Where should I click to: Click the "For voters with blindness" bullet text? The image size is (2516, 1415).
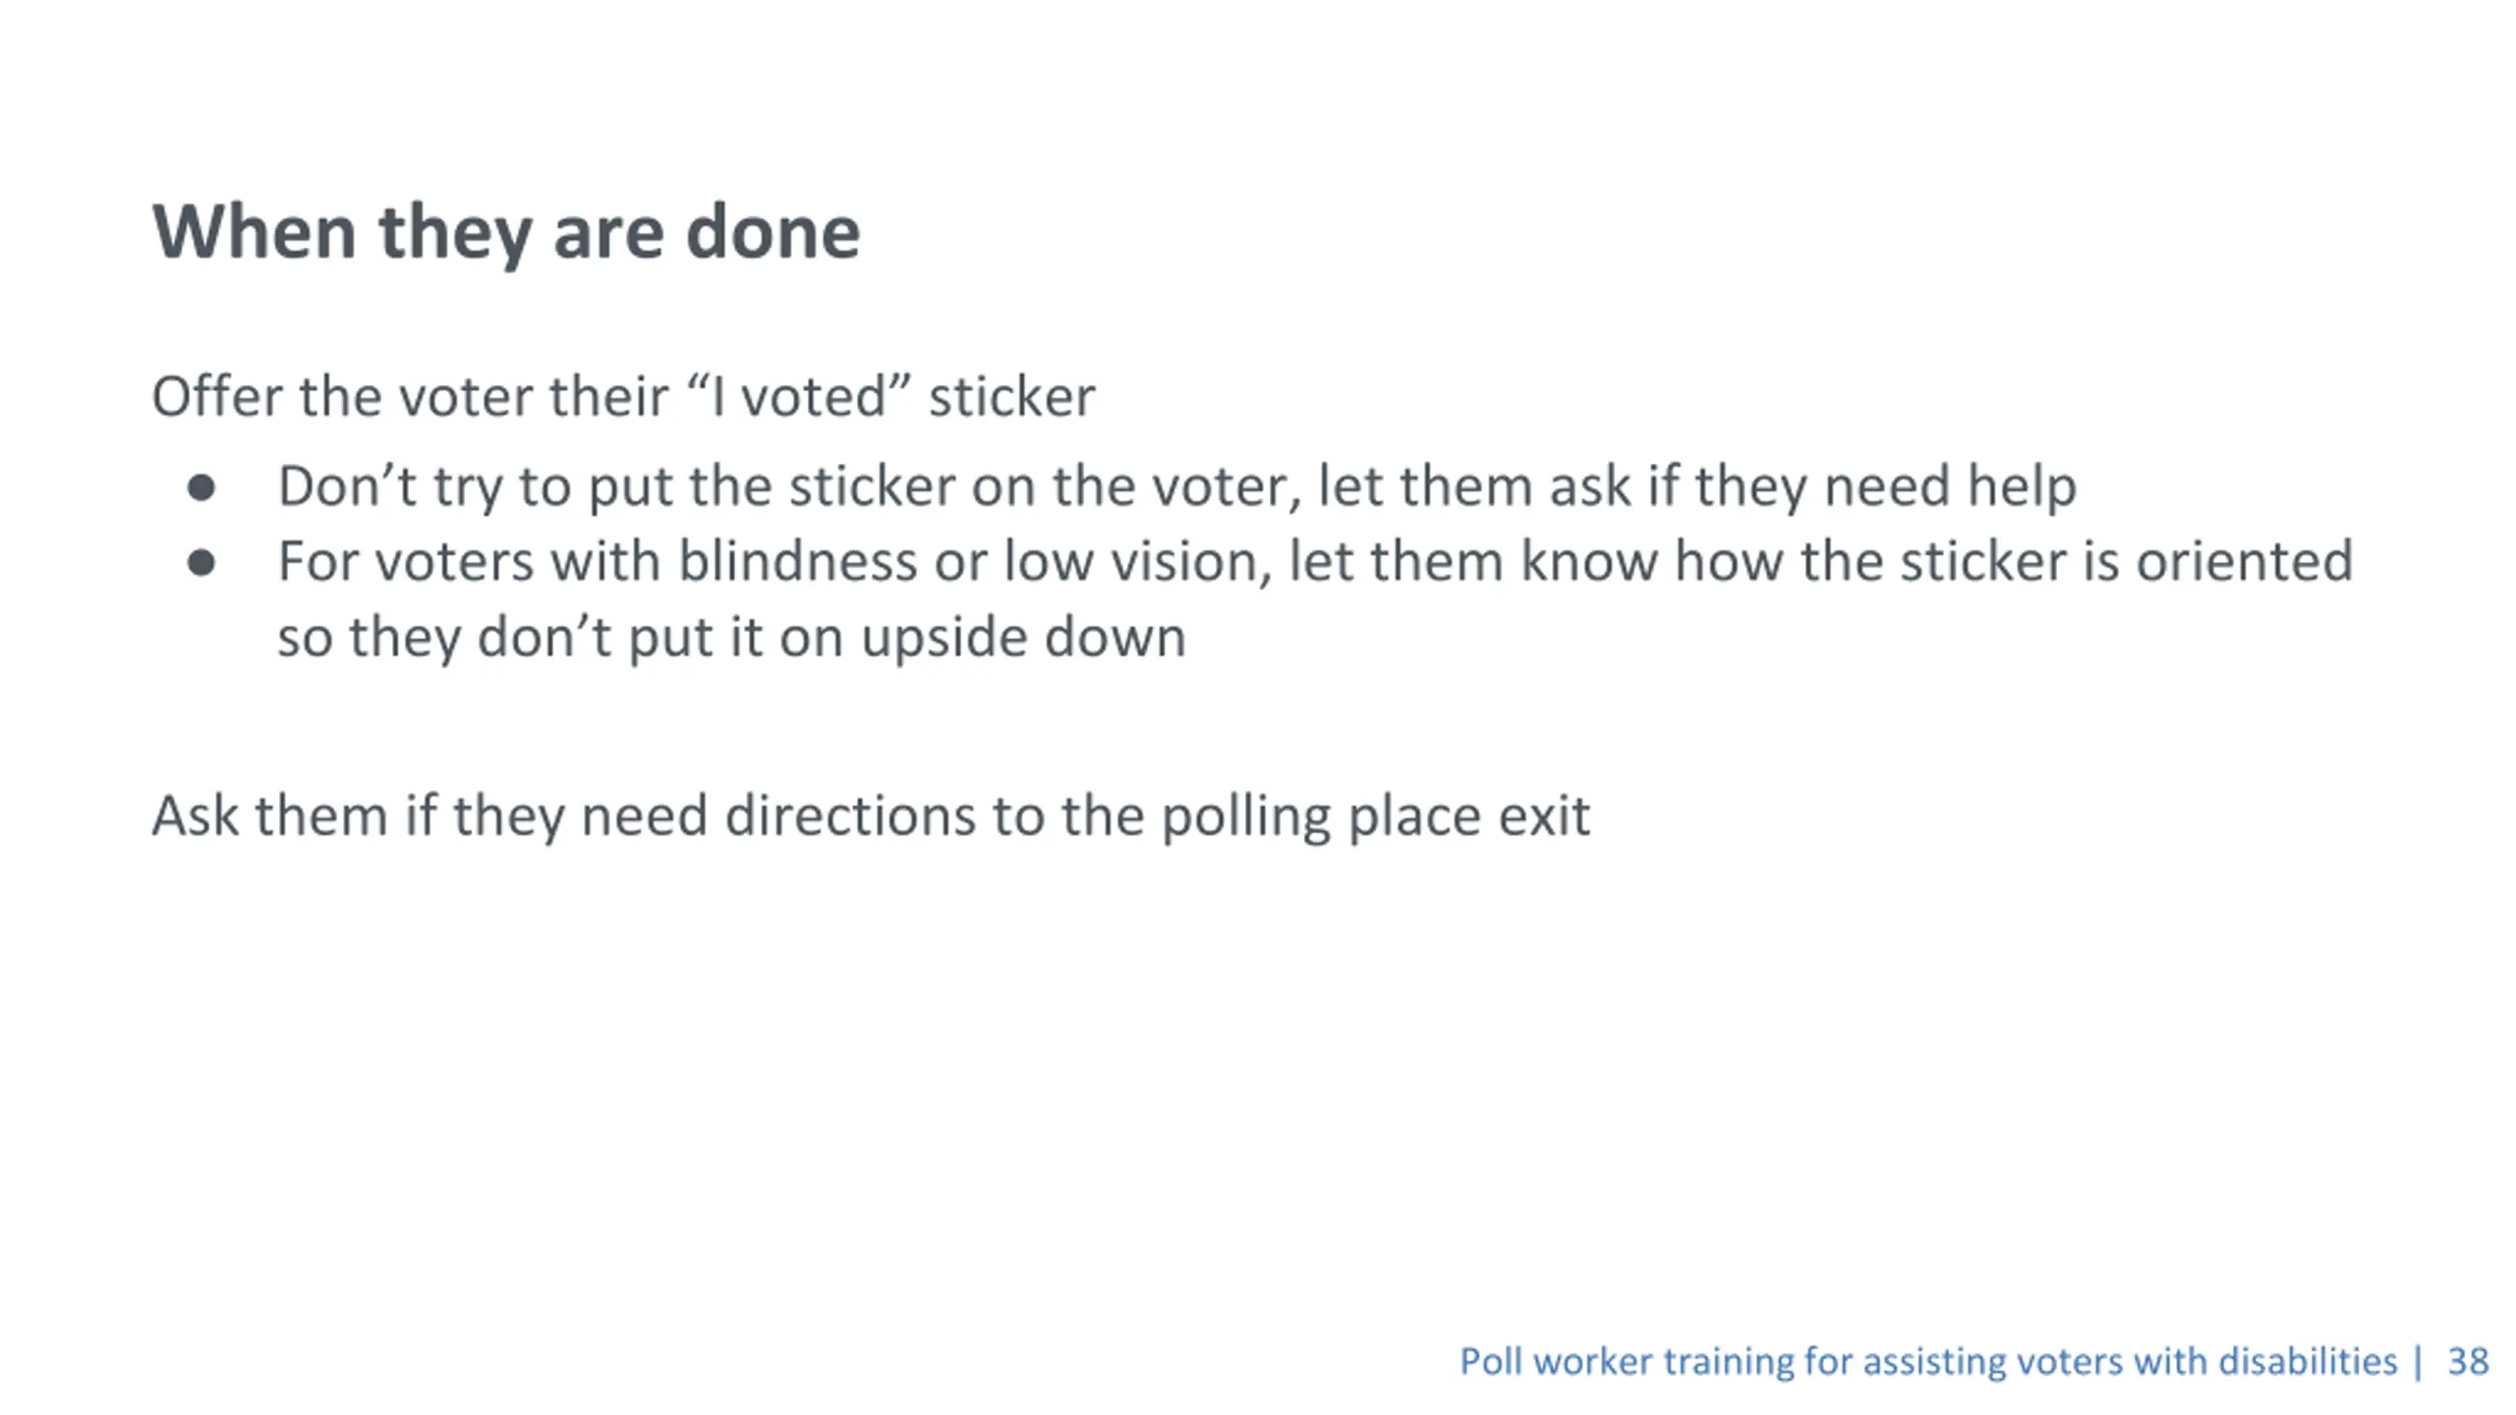pos(1315,562)
